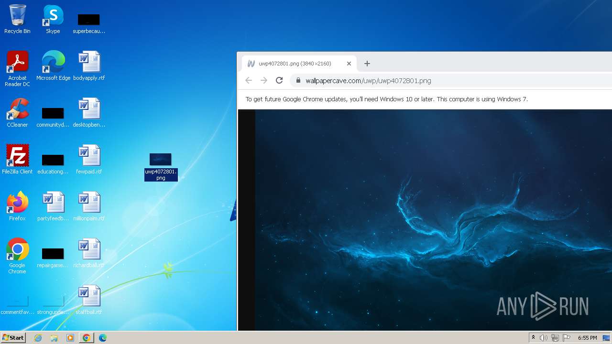Click Show desktop button at taskbar end
Screen dimensions: 612x344
(607, 338)
